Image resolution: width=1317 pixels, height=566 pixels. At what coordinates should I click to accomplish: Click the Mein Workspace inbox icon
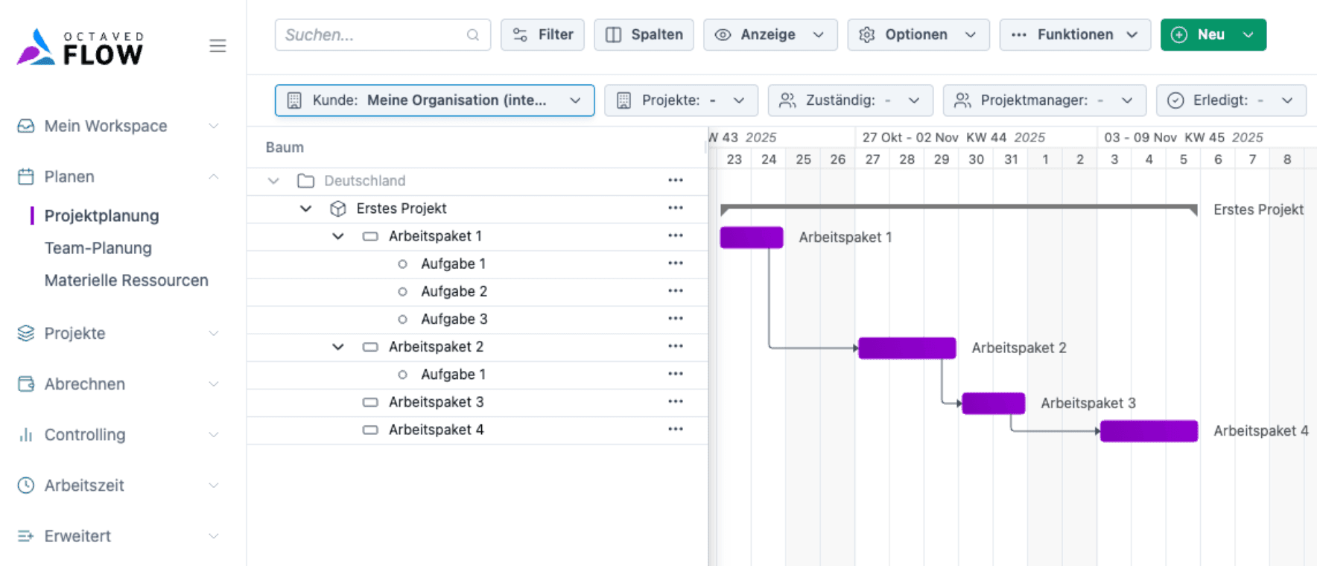click(x=26, y=126)
